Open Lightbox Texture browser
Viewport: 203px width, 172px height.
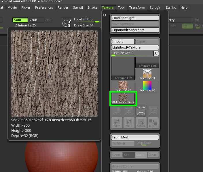point(135,47)
